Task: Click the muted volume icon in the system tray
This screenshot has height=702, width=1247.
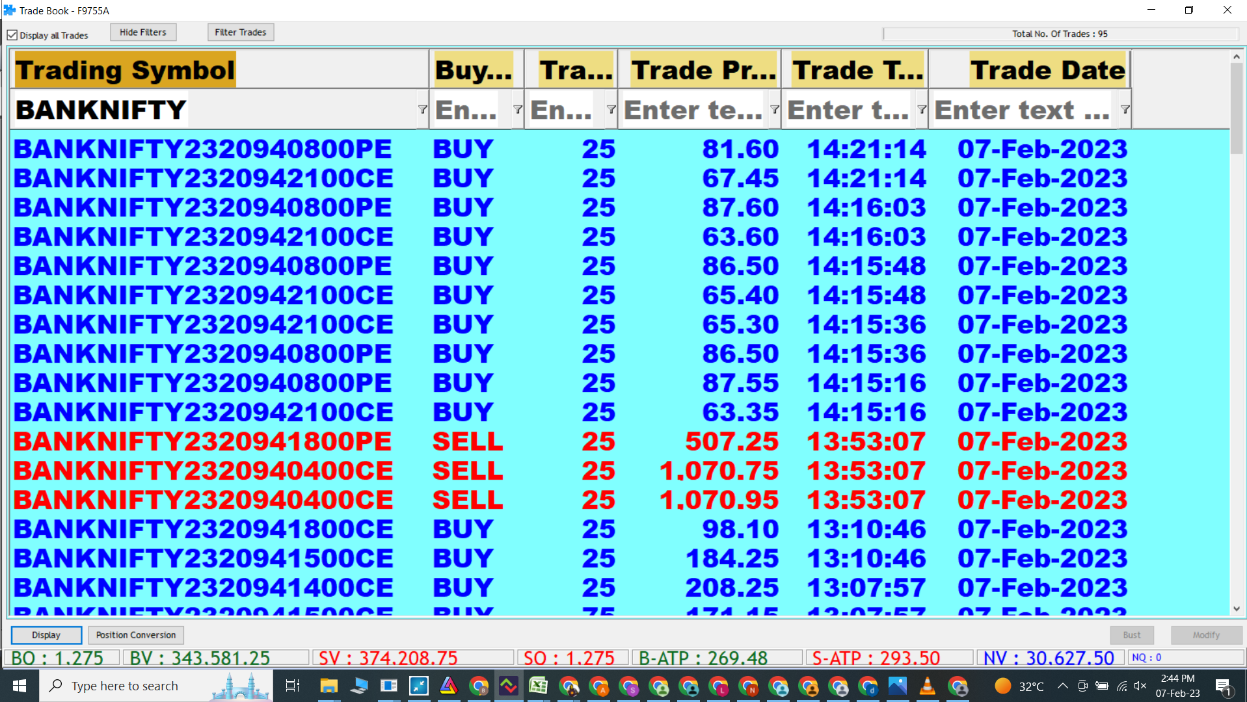Action: [1140, 686]
